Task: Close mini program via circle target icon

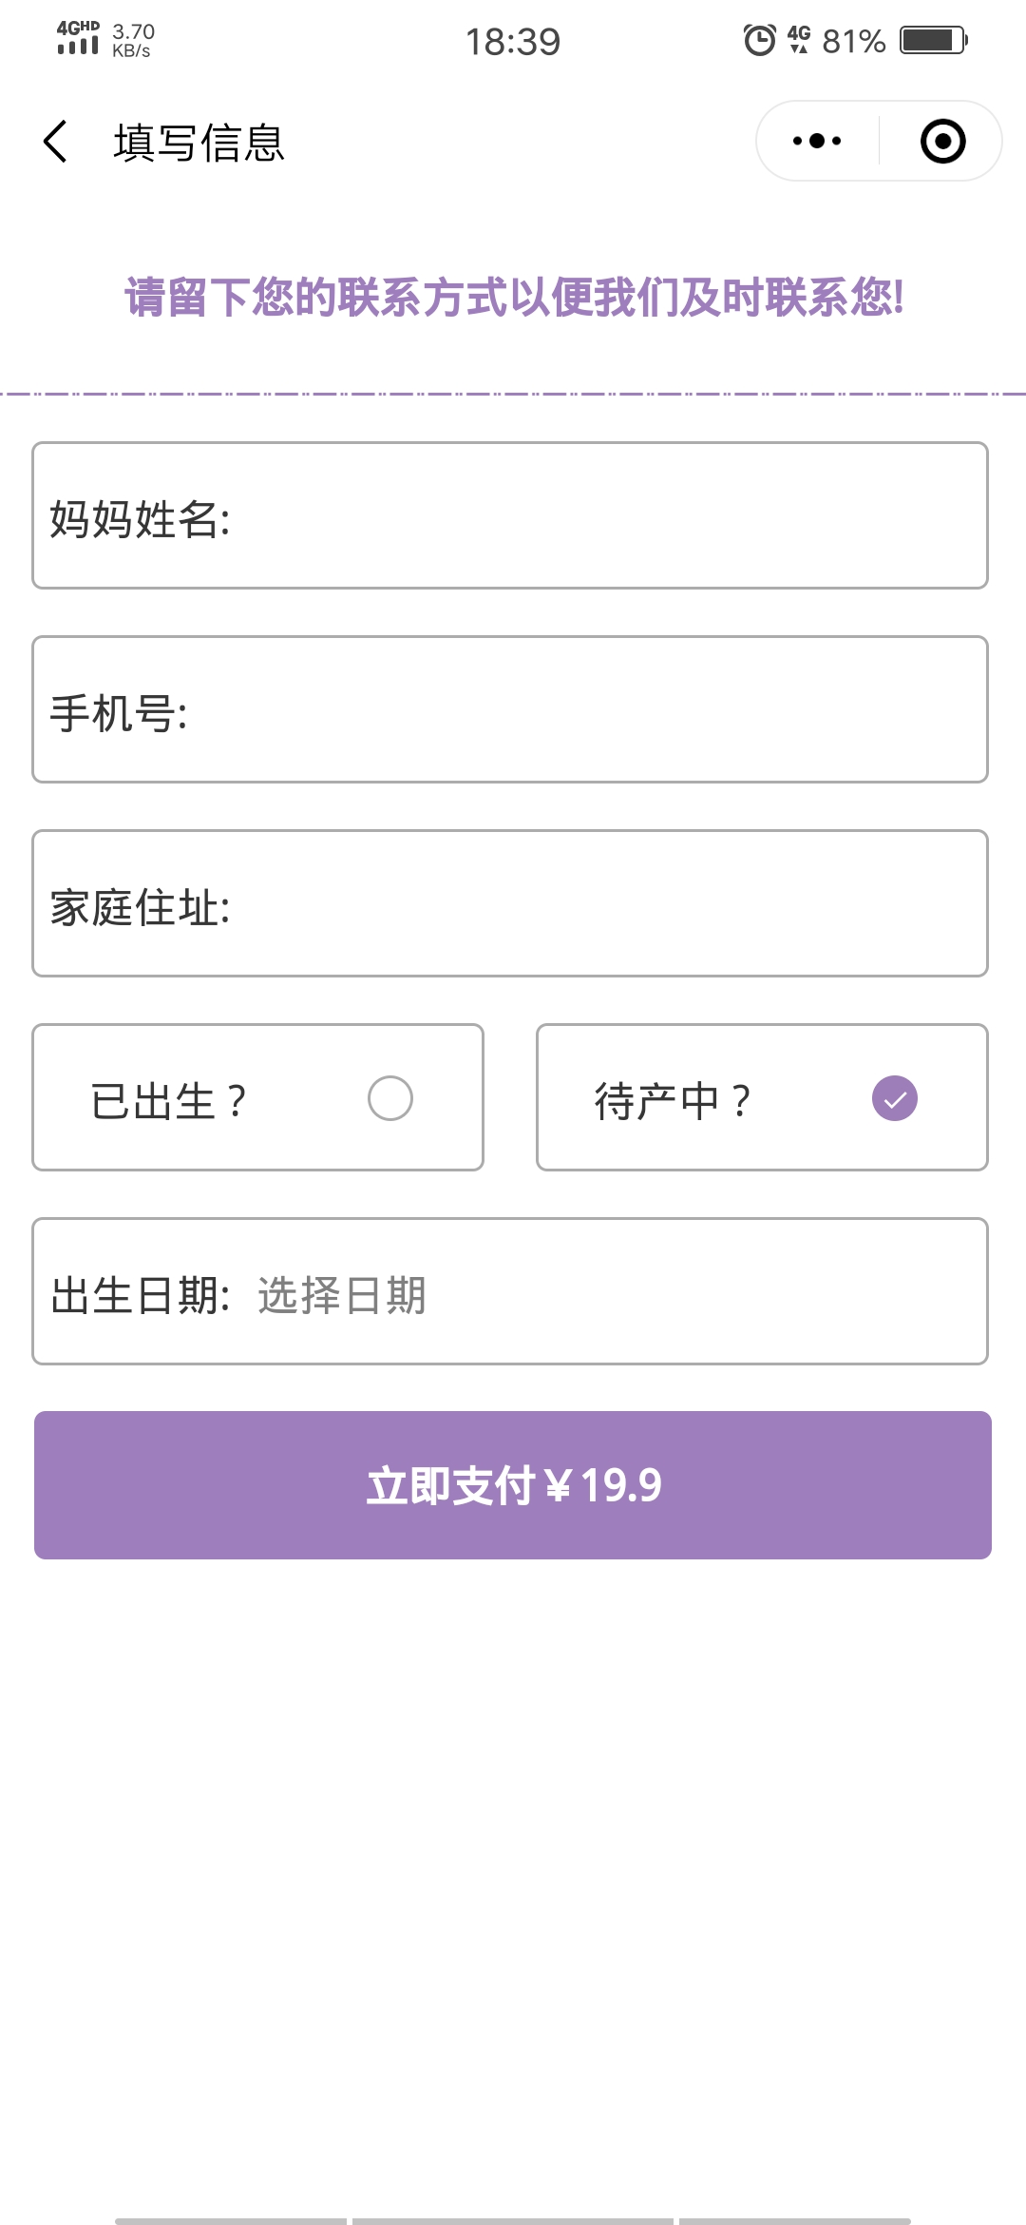Action: 942,142
